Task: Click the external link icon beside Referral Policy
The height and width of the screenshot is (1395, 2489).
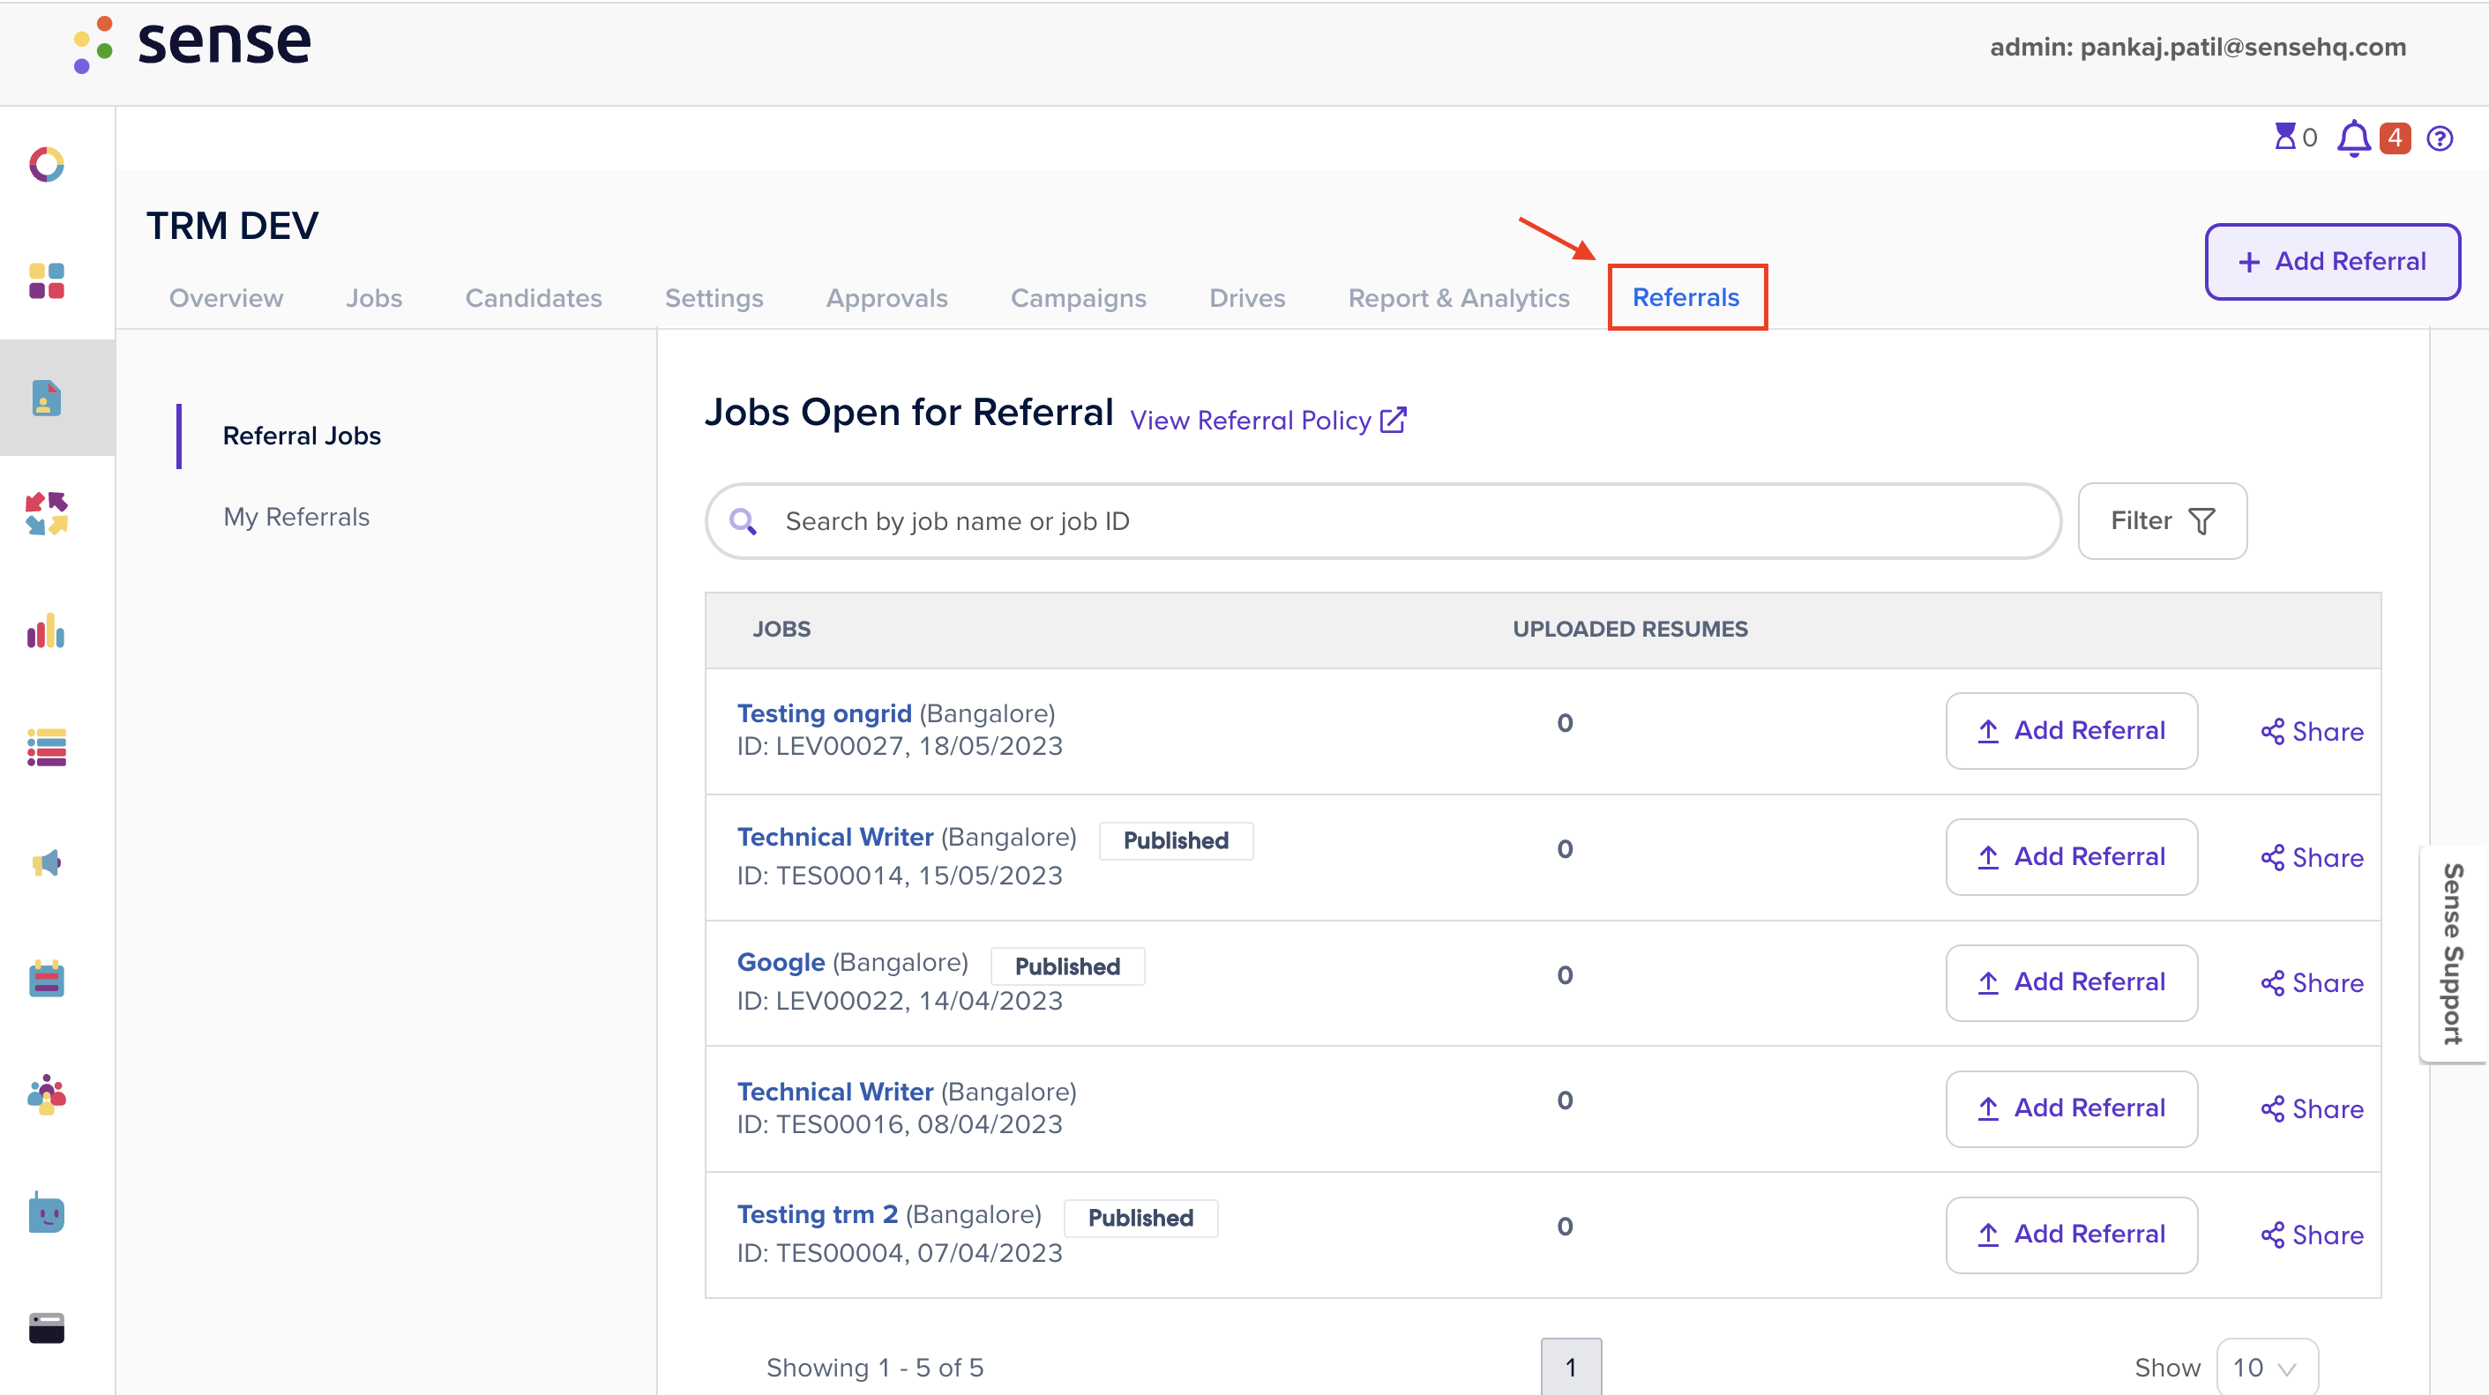Action: (x=1394, y=421)
